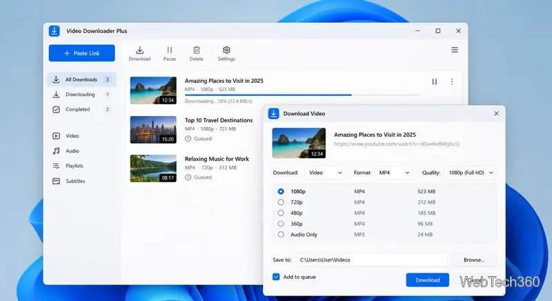Click the 185 MB size of 480p row

426,213
